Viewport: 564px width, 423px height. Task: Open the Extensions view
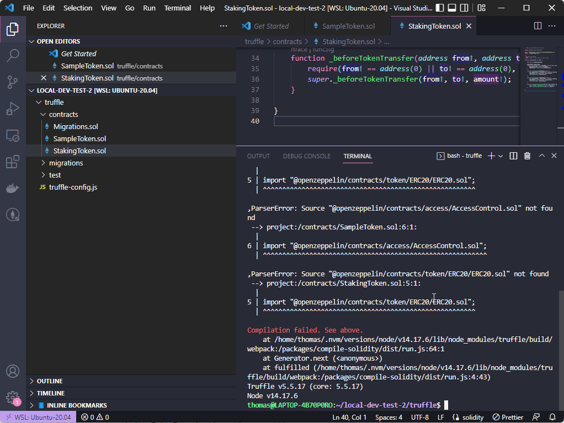(x=13, y=162)
